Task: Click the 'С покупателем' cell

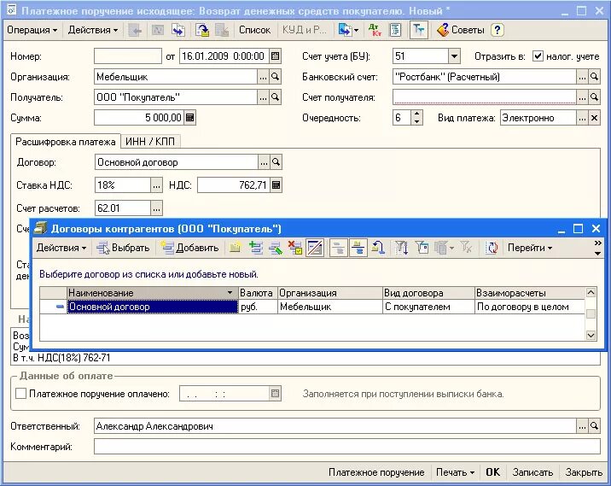Action: [428, 307]
